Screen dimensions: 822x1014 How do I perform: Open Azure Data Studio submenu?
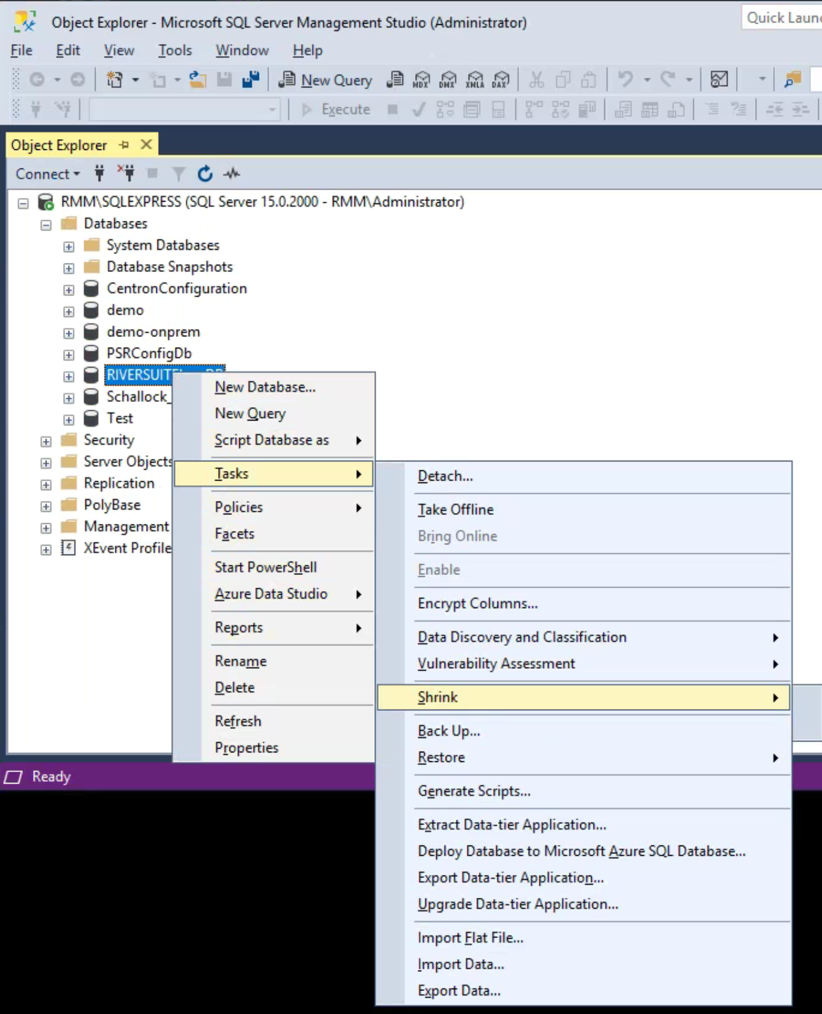[x=274, y=594]
